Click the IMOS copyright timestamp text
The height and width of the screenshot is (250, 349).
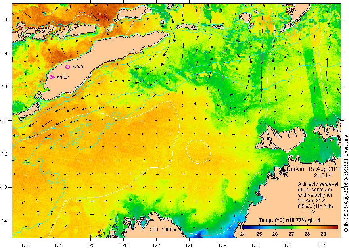pos(346,183)
